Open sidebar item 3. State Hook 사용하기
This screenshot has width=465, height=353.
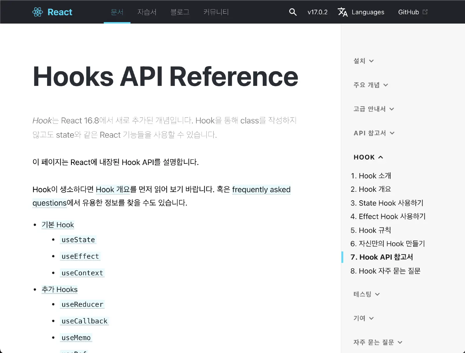387,203
